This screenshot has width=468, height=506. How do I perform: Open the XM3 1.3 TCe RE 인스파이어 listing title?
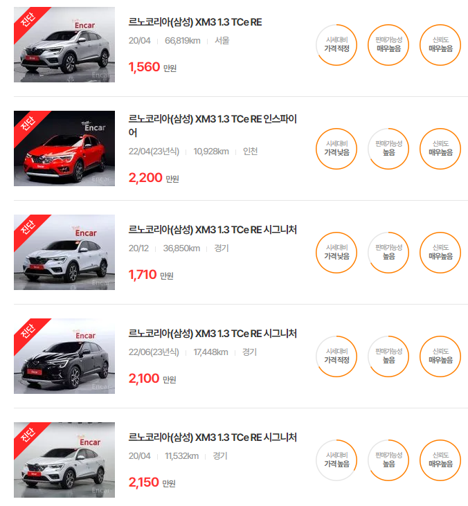(213, 125)
